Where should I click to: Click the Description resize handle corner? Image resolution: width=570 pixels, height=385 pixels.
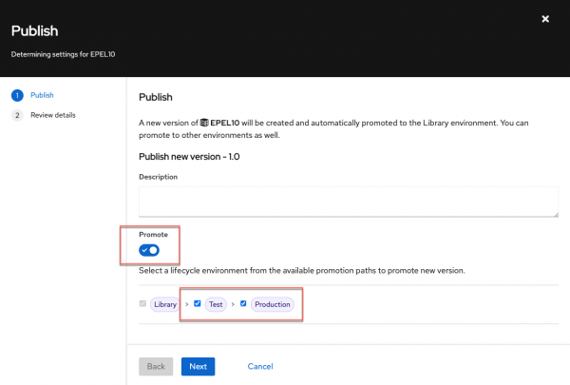(556, 215)
